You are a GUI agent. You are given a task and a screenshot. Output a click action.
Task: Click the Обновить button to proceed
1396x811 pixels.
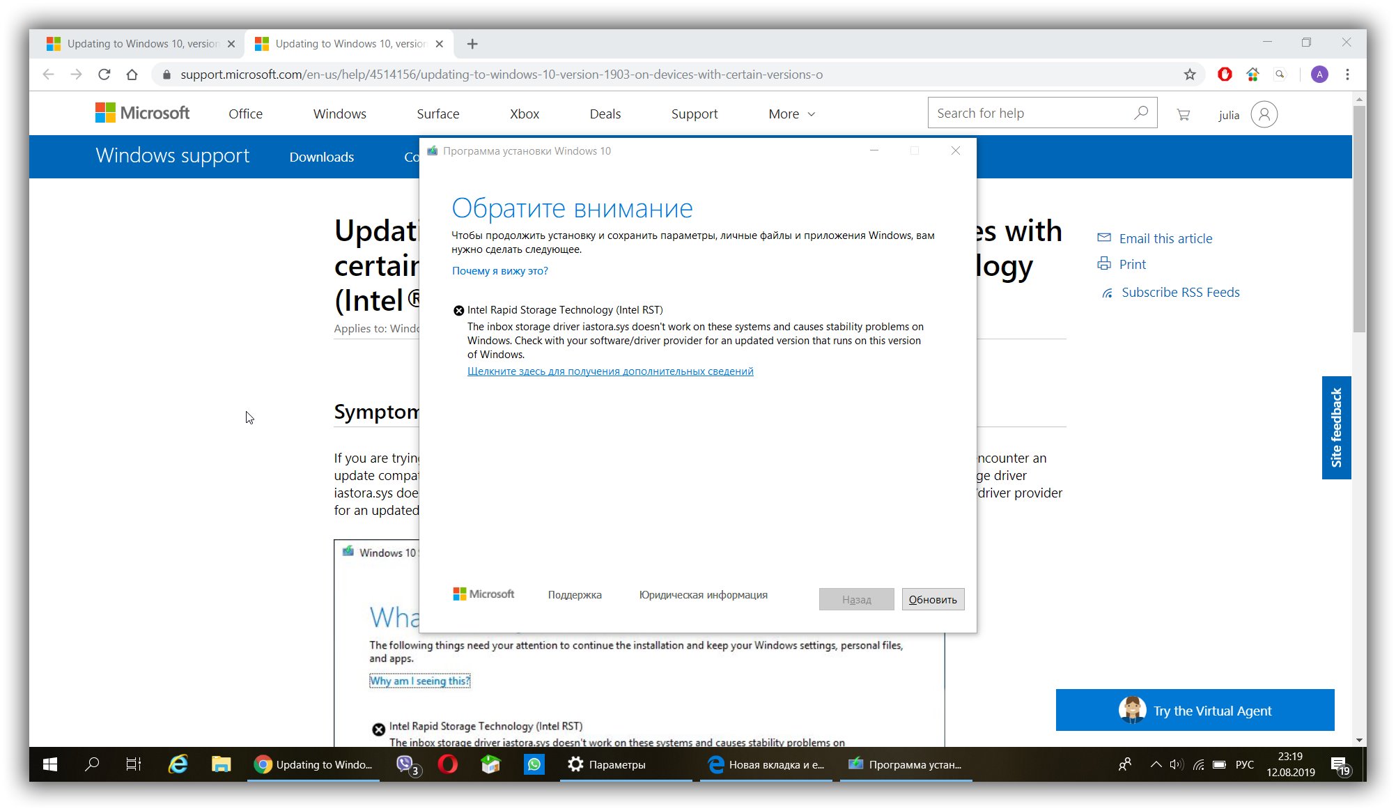(931, 598)
